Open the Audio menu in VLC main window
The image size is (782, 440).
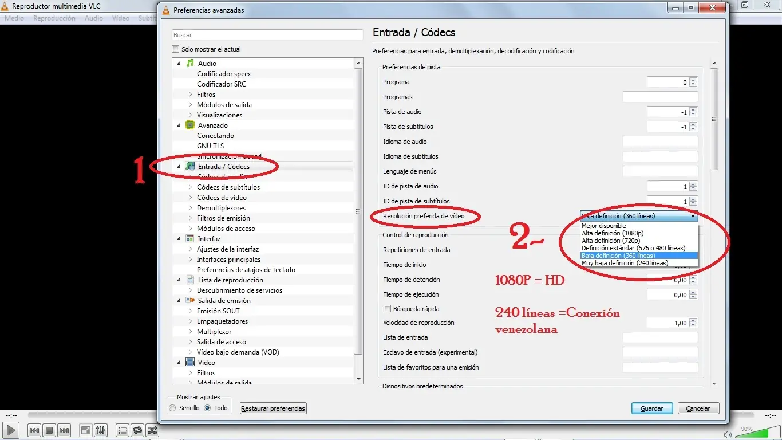click(94, 18)
